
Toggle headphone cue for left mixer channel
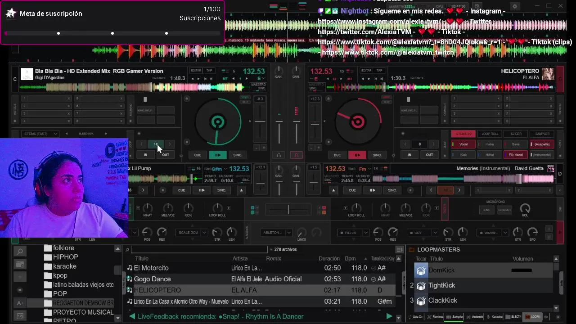point(279,155)
